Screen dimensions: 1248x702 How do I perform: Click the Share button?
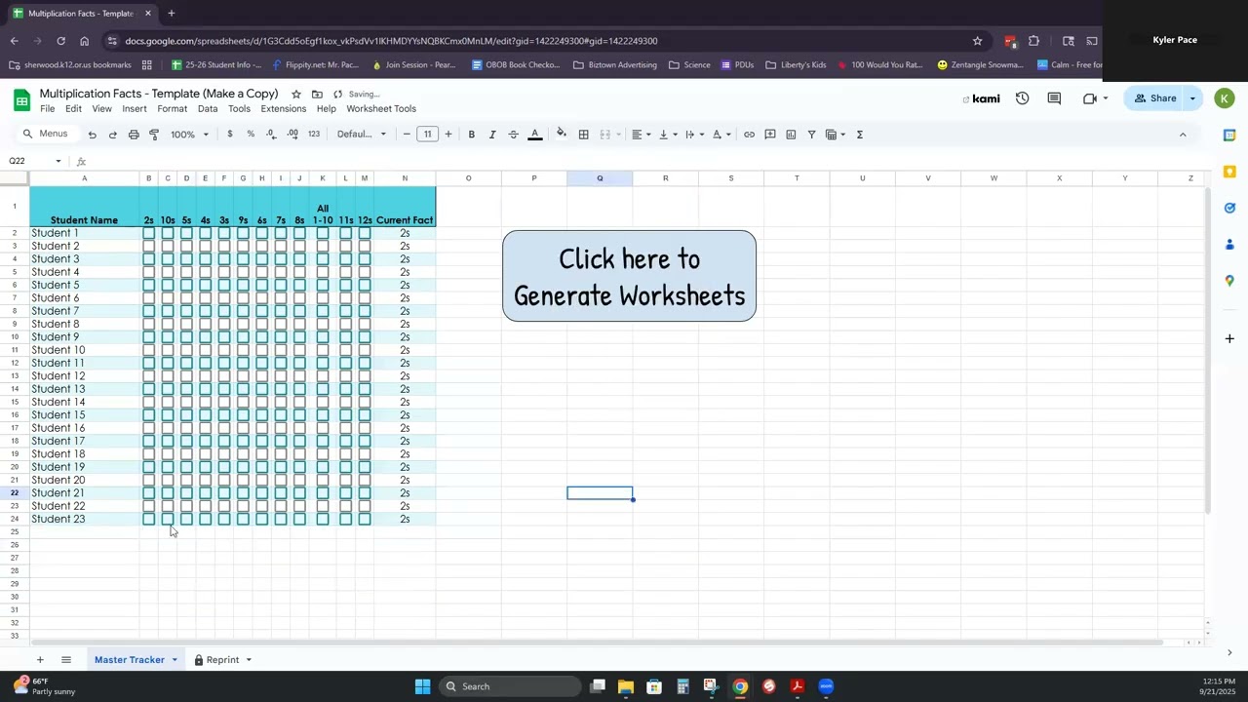point(1154,98)
